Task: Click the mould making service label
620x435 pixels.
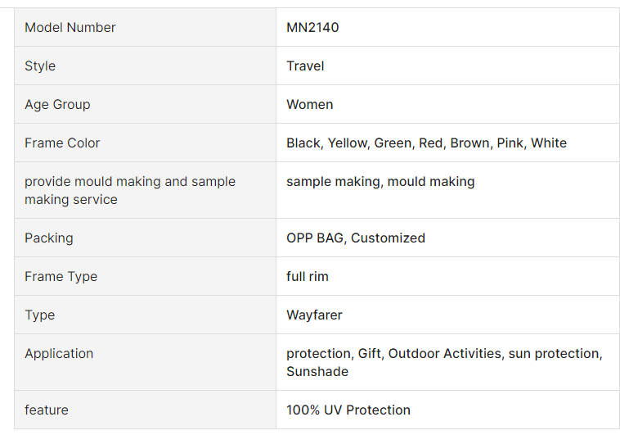Action: pos(130,190)
